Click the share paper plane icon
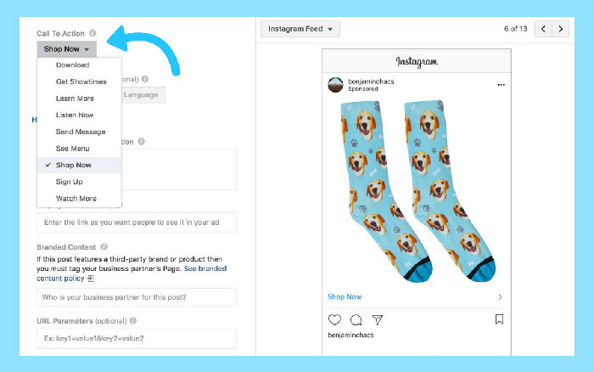 point(378,319)
